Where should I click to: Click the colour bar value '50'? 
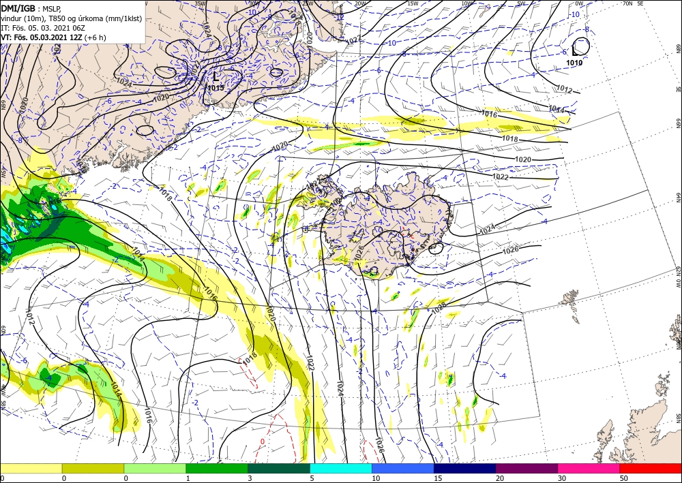[624, 478]
